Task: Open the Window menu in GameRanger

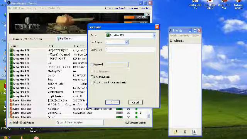Action: tap(51, 8)
